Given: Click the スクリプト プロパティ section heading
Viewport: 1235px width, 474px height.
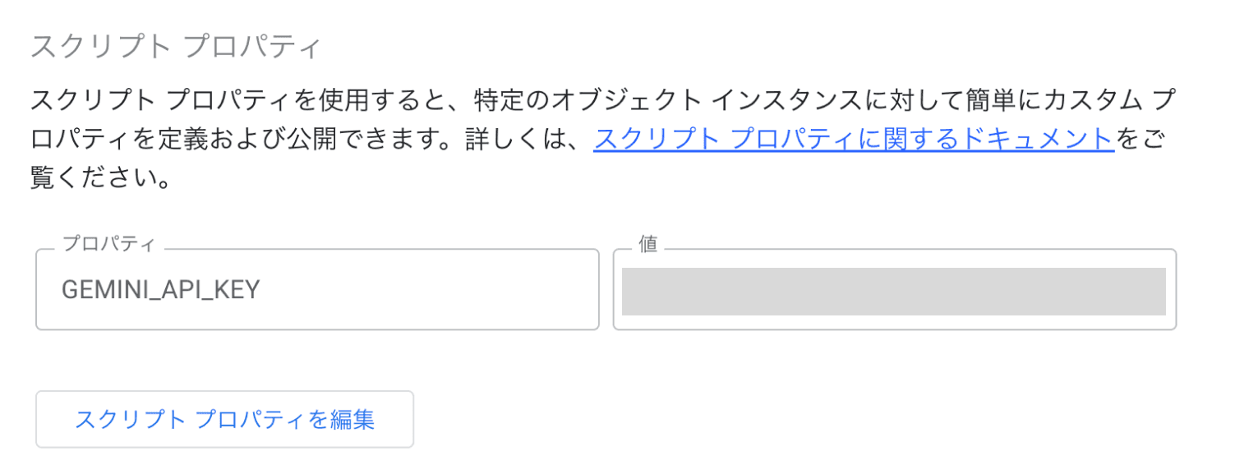Looking at the screenshot, I should coord(174,47).
